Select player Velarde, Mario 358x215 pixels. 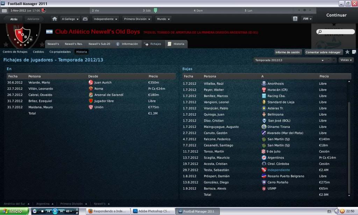[39, 83]
